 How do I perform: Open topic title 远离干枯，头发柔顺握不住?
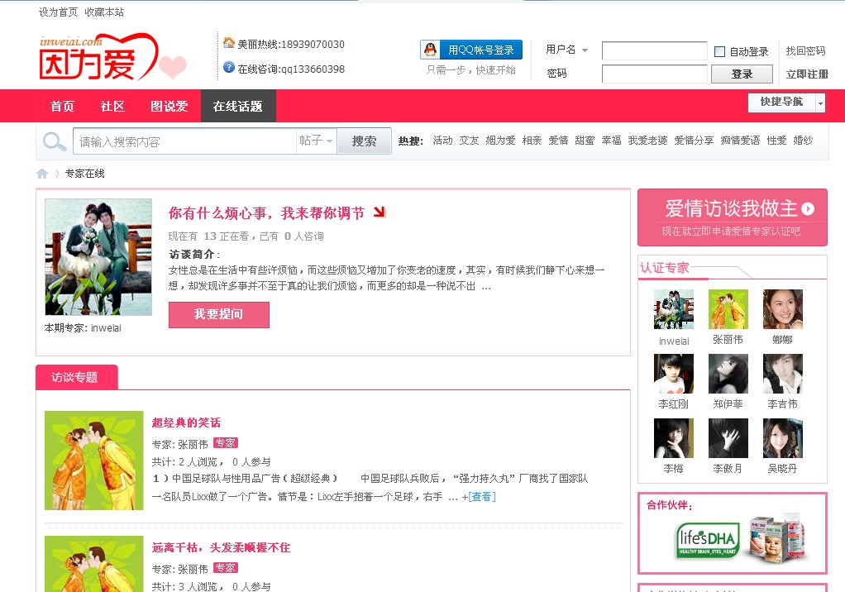point(221,547)
